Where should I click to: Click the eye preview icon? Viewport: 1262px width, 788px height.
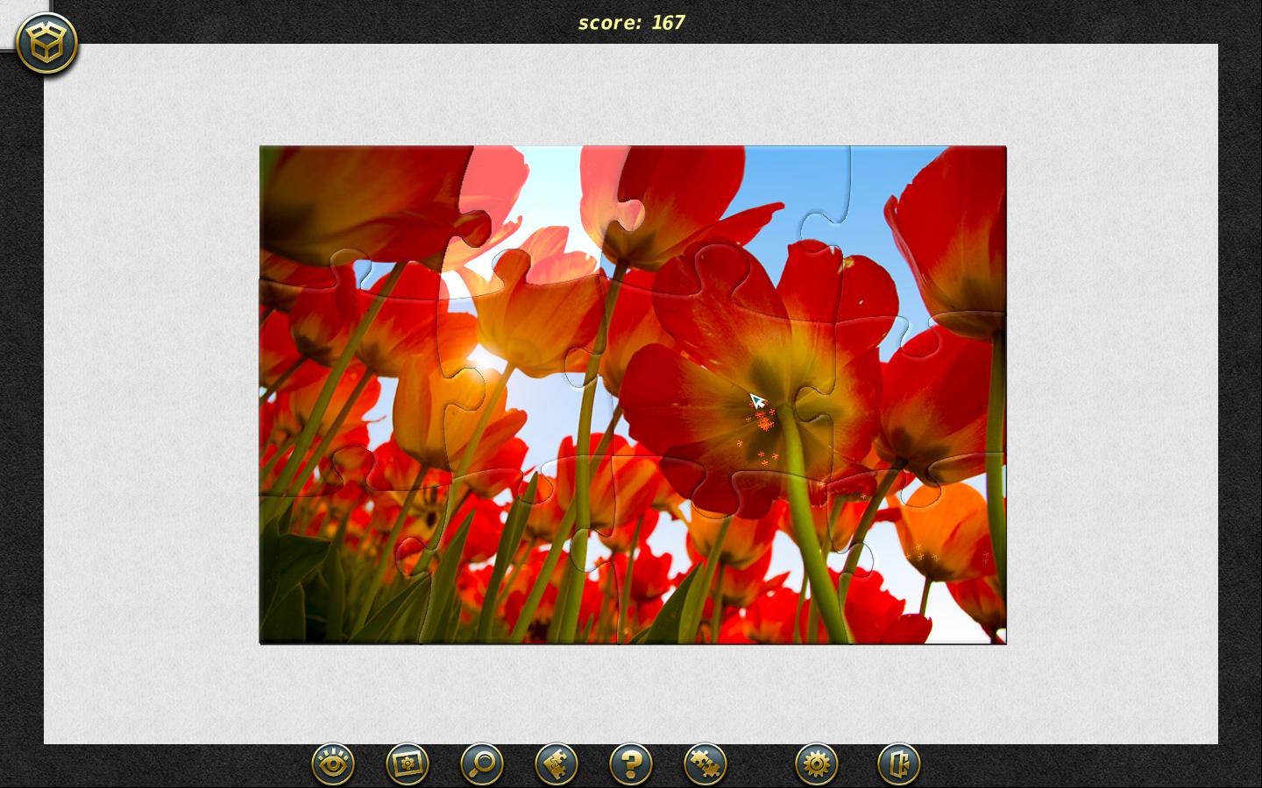tap(333, 764)
